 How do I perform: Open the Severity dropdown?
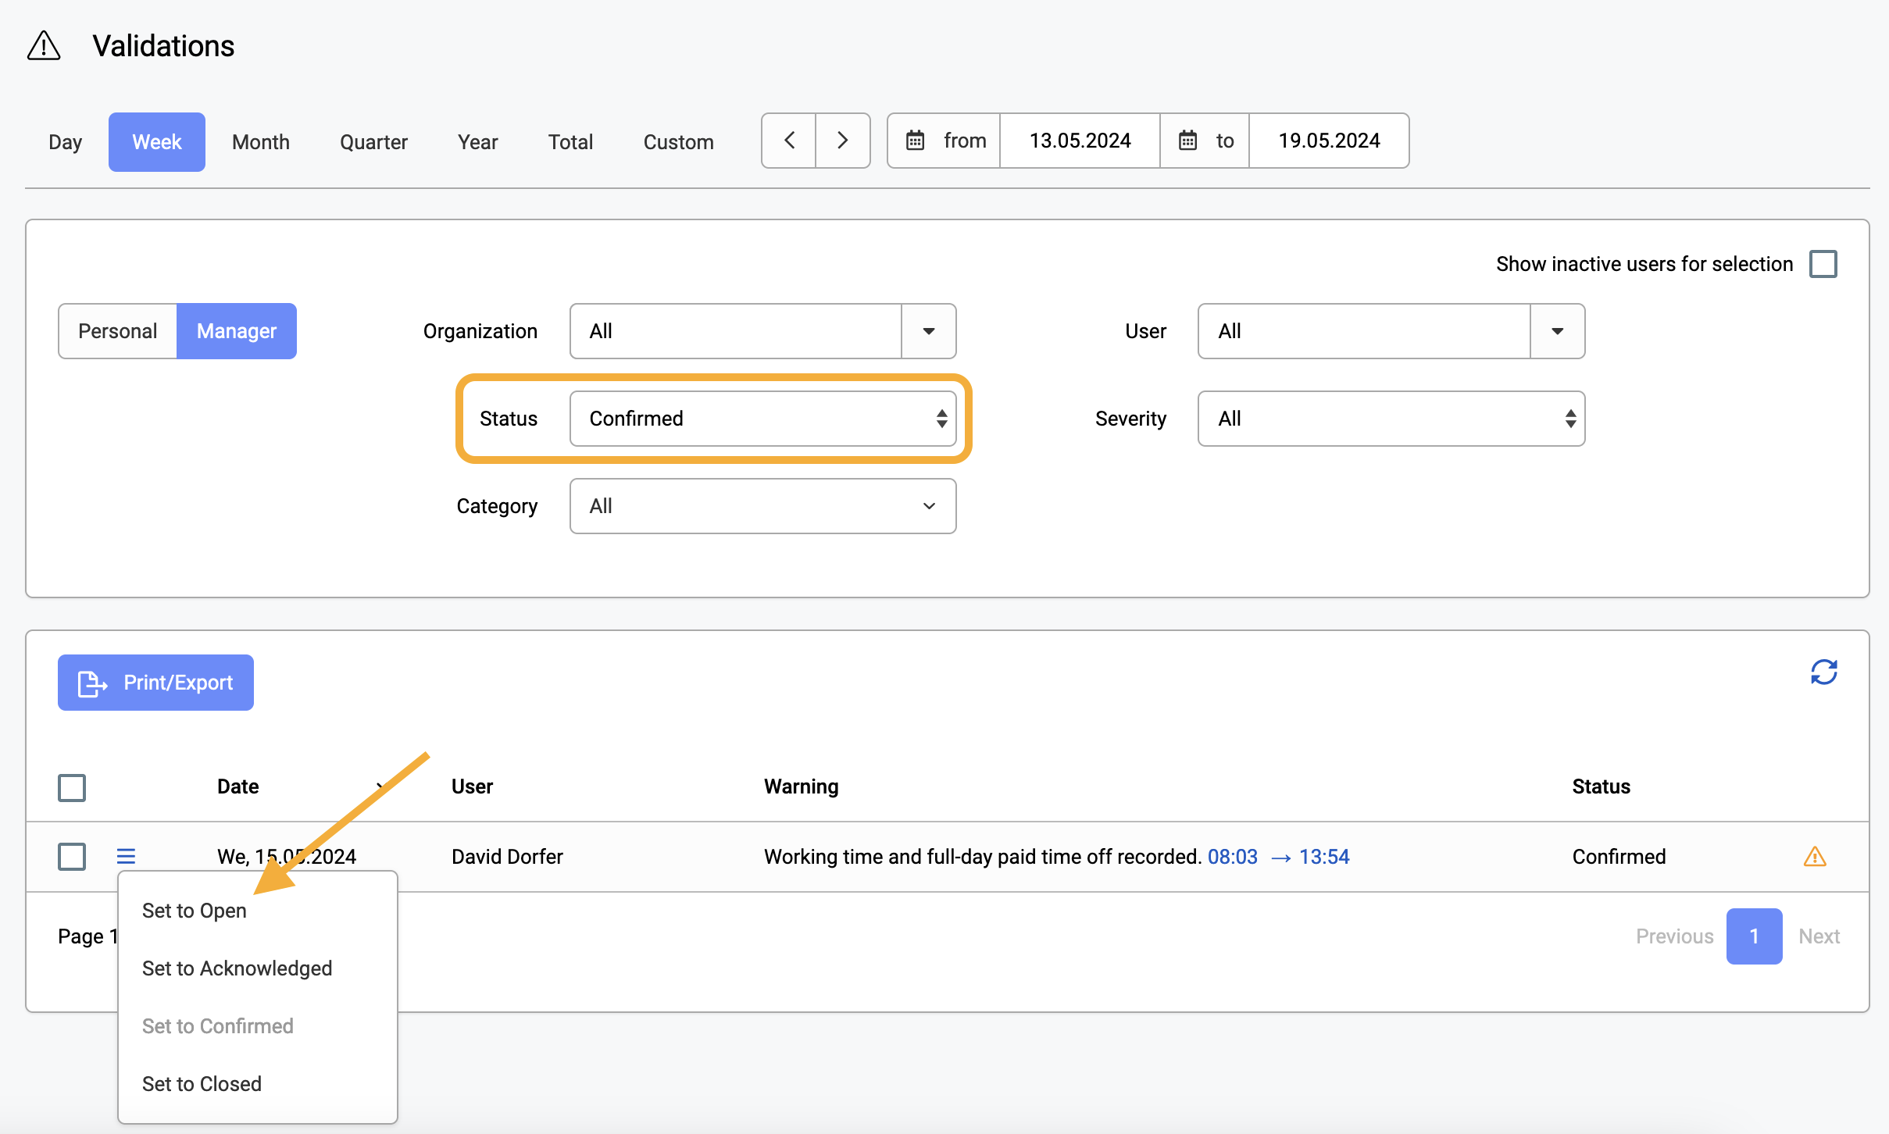(x=1391, y=419)
